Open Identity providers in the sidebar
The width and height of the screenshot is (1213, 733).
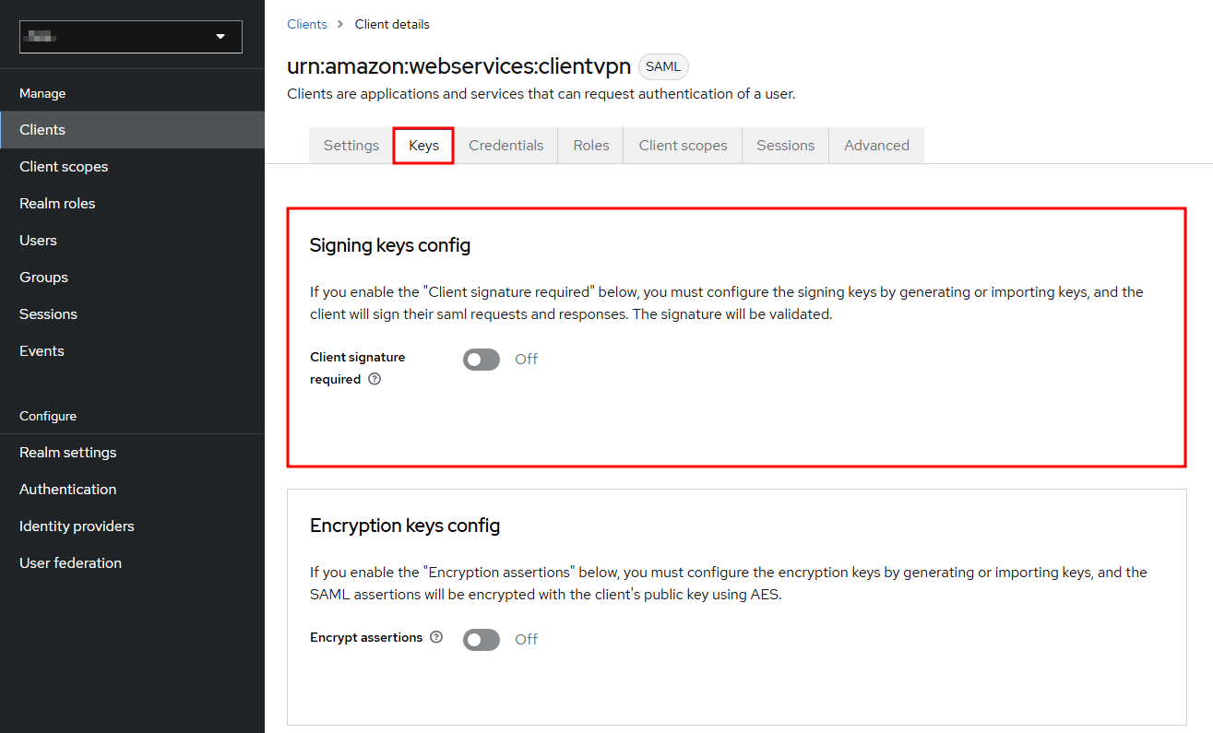[132, 526]
